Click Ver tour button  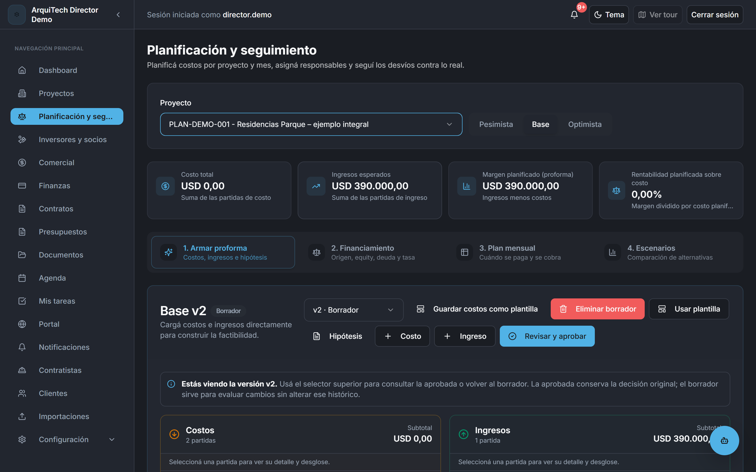[x=658, y=15]
